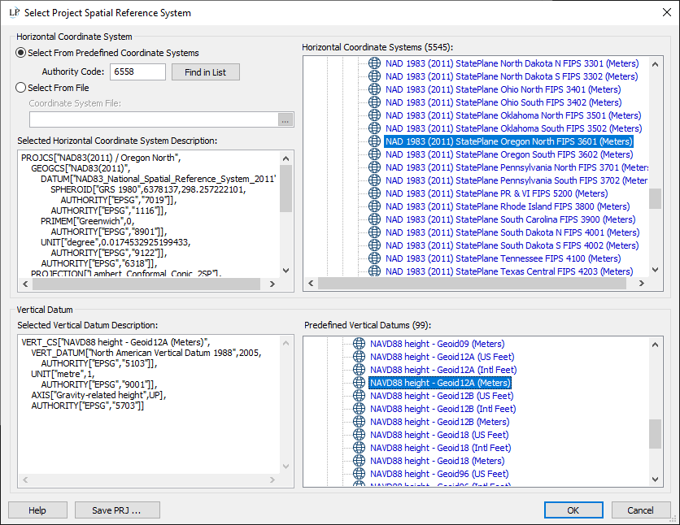The width and height of the screenshot is (680, 525).
Task: Click left arrow of Horizontal Coordinate Systems horizontal scrollbar
Action: [311, 284]
